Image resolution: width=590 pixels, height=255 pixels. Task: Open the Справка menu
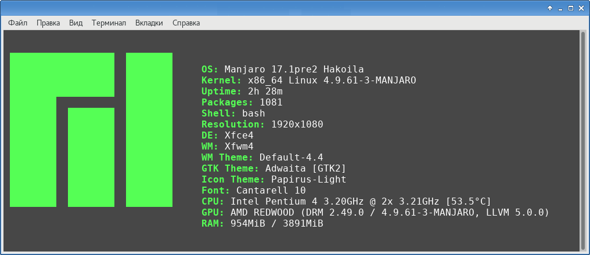(186, 23)
